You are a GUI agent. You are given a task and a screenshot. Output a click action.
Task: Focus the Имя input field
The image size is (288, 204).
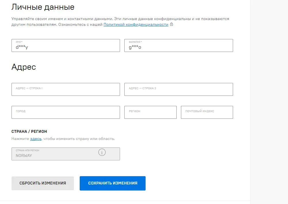click(66, 45)
